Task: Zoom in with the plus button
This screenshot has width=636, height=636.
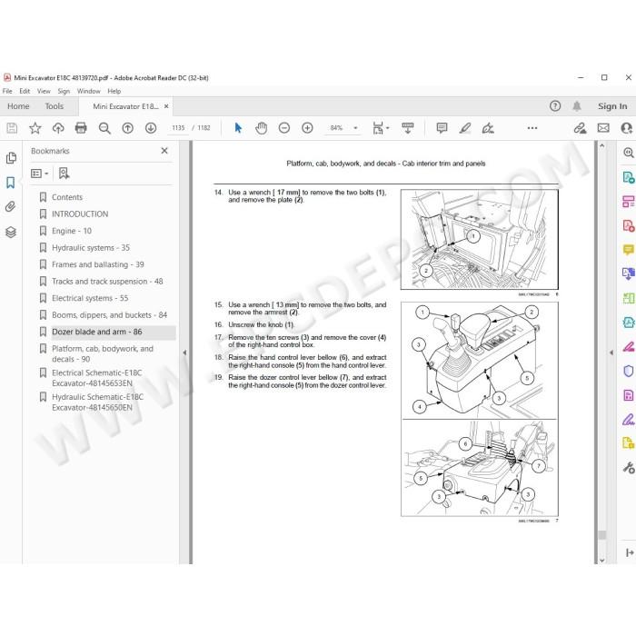Action: (307, 128)
